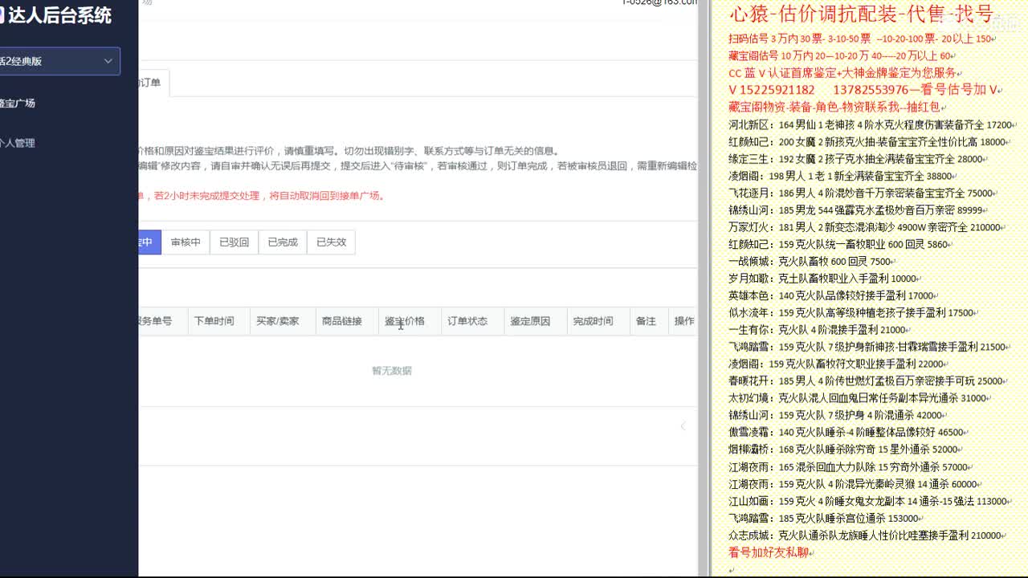Click the CC蓝V认证 line in document
Viewport: 1028px width, 578px height.
click(845, 73)
